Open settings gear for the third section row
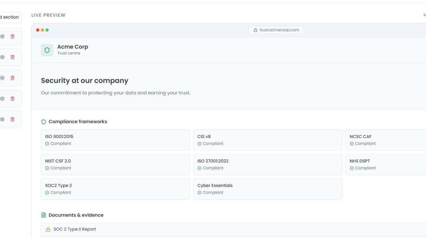 [2, 78]
